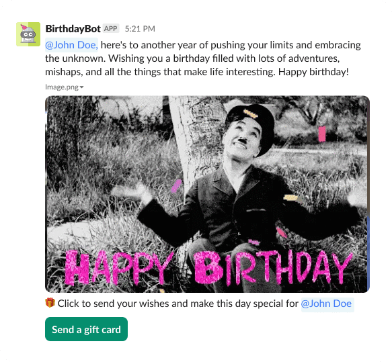Click the 'Happy birthday!' words ending the message
Screen dimensions: 392x362
[313, 72]
